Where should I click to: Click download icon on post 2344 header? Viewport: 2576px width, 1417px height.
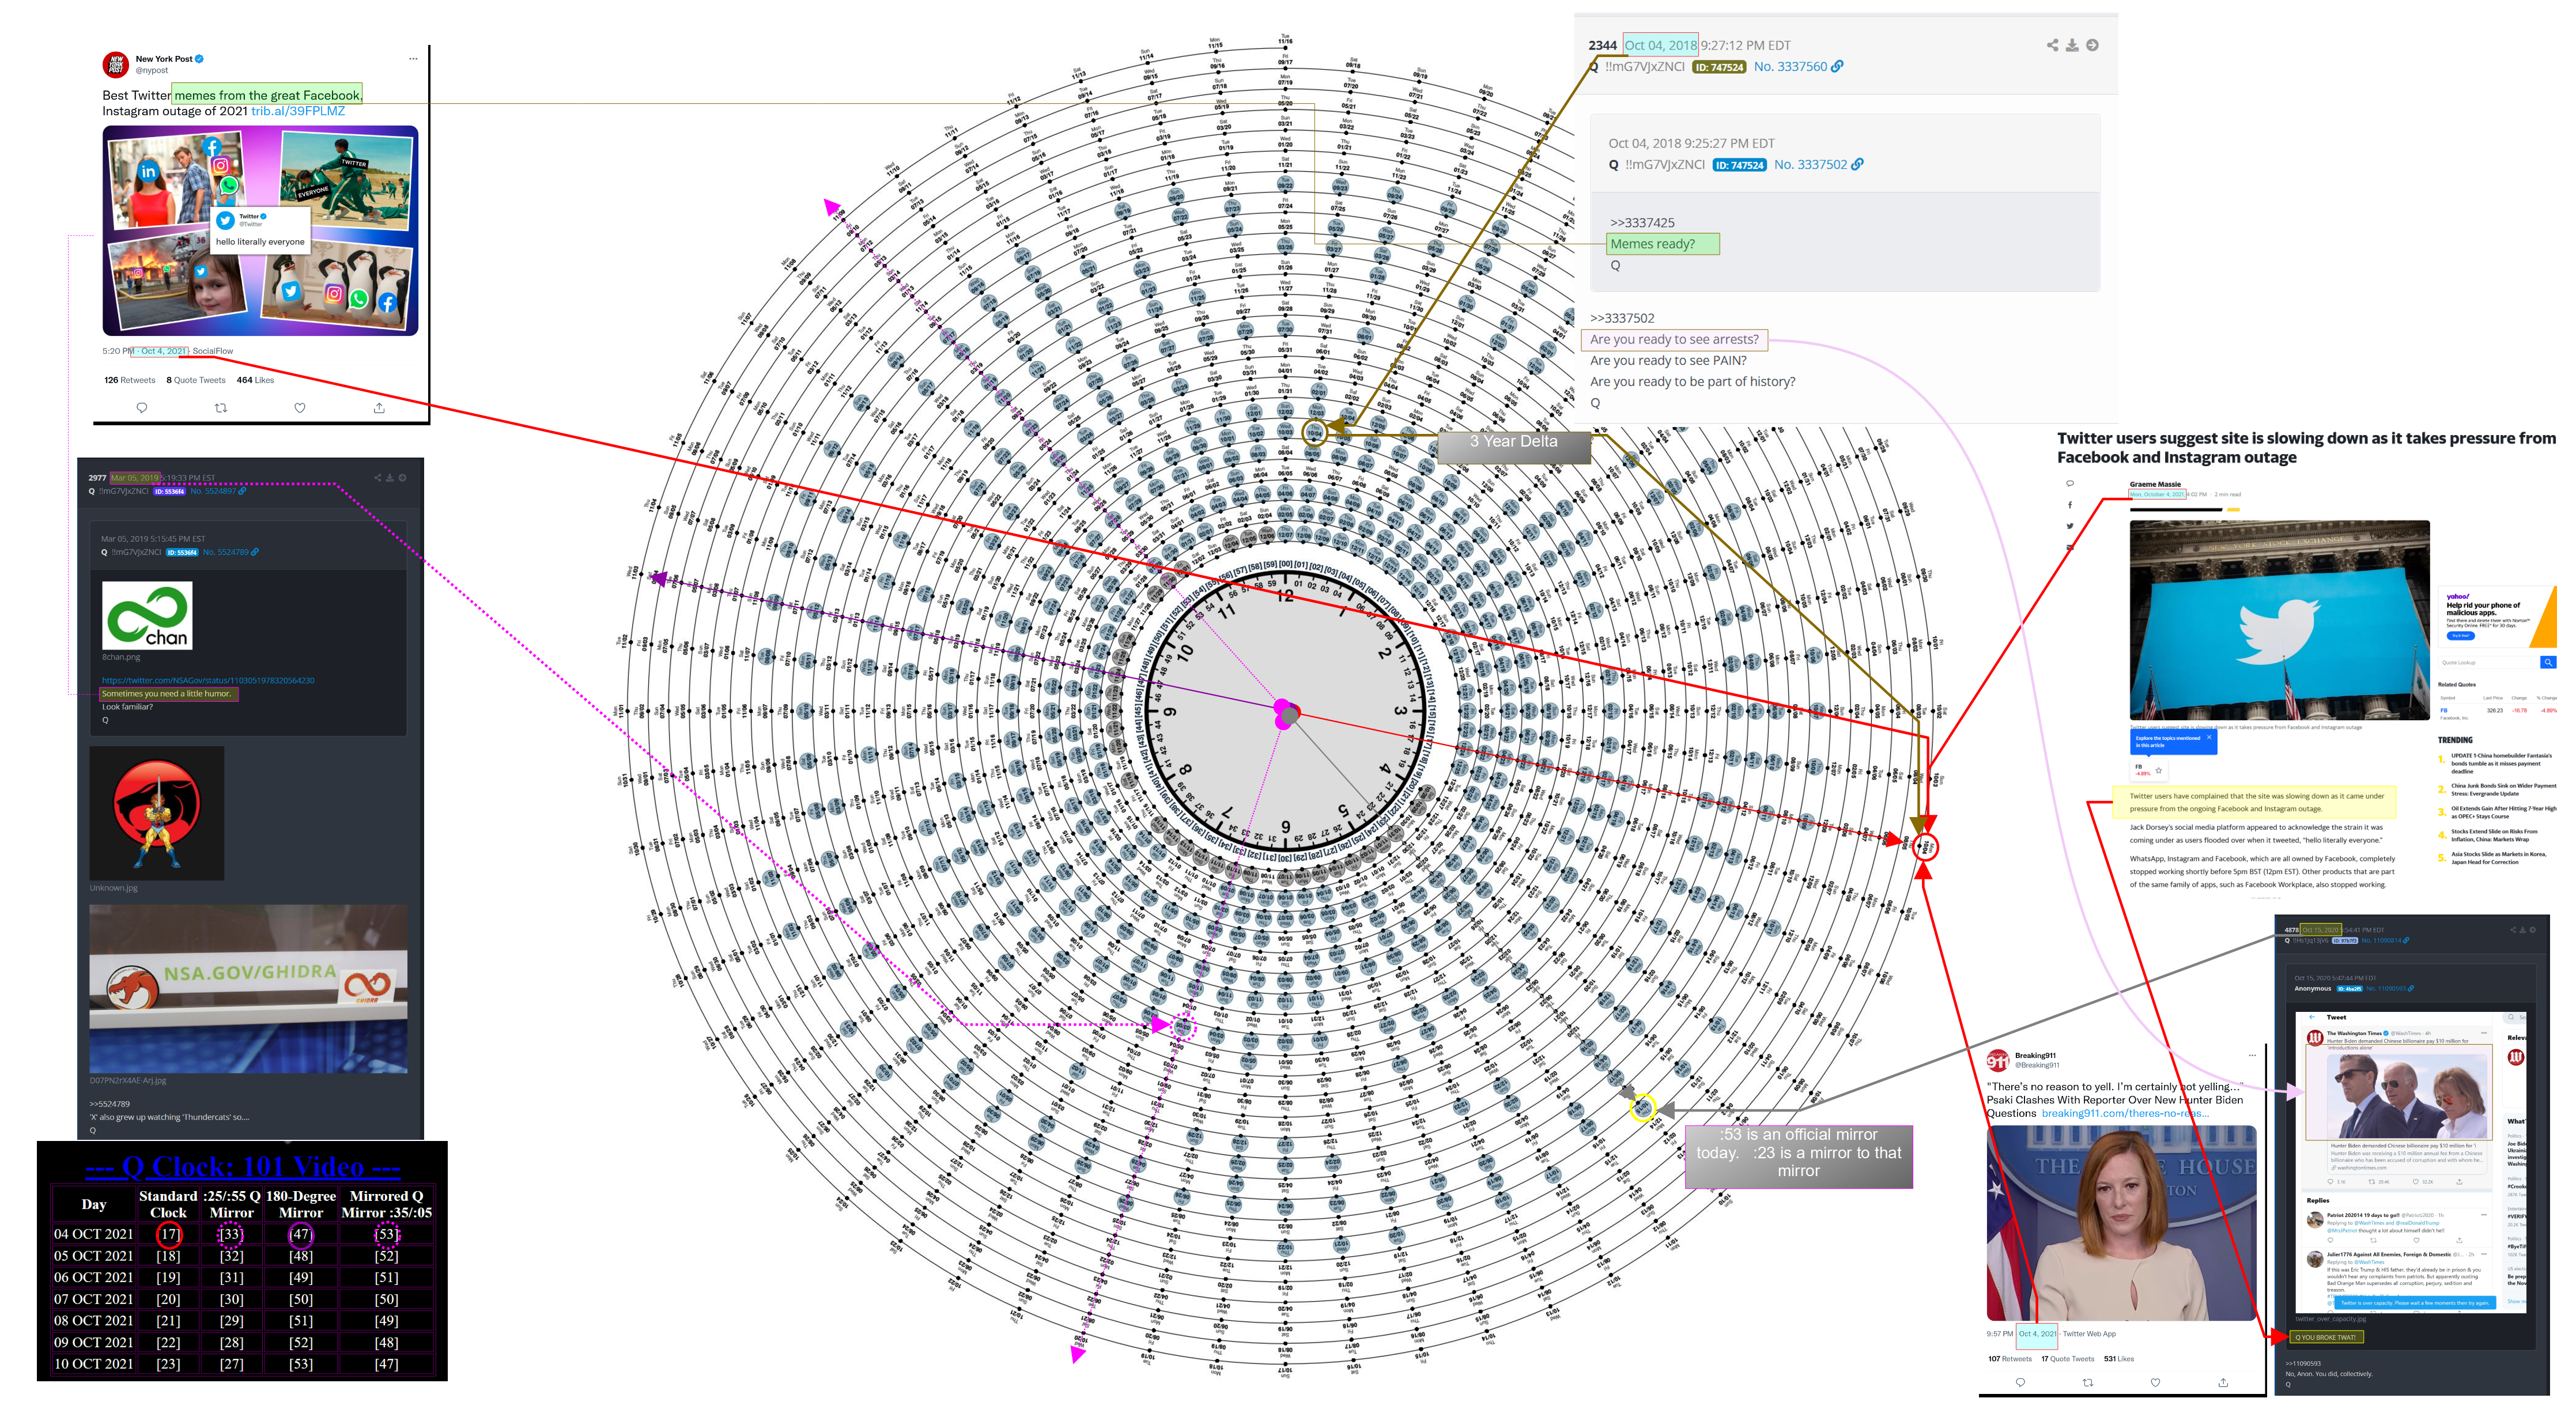pyautogui.click(x=2072, y=45)
